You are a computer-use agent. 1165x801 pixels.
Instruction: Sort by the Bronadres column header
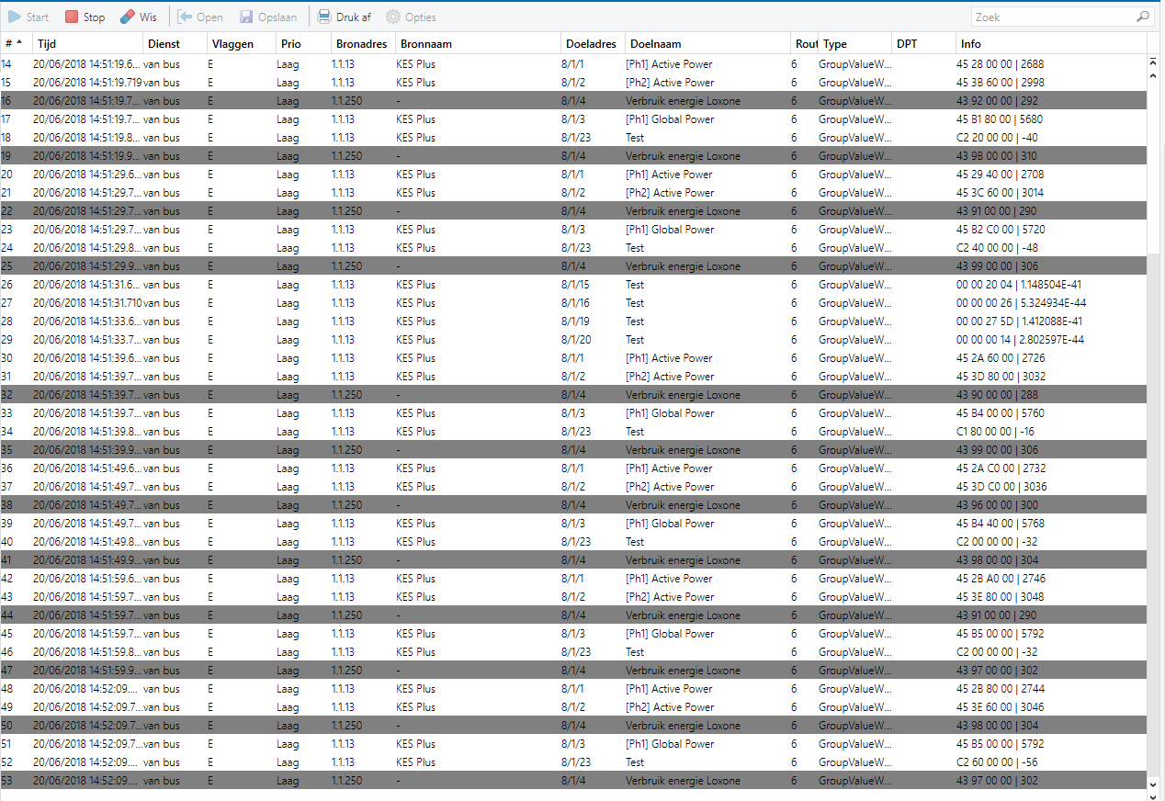click(x=363, y=43)
